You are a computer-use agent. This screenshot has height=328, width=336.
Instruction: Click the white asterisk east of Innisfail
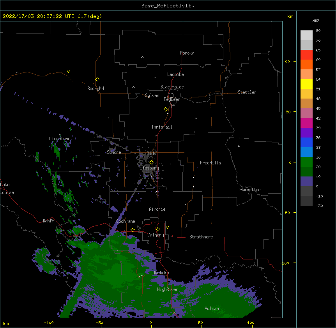tap(196, 118)
